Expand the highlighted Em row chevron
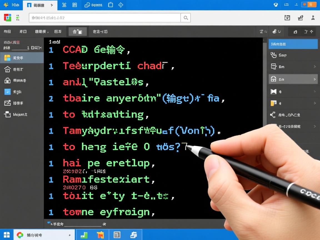Screen dimensions: 320x240 314,79
